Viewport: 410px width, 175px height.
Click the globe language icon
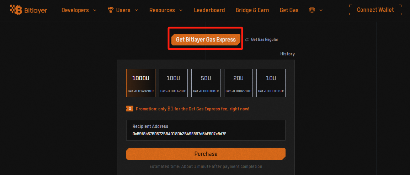[x=312, y=10]
